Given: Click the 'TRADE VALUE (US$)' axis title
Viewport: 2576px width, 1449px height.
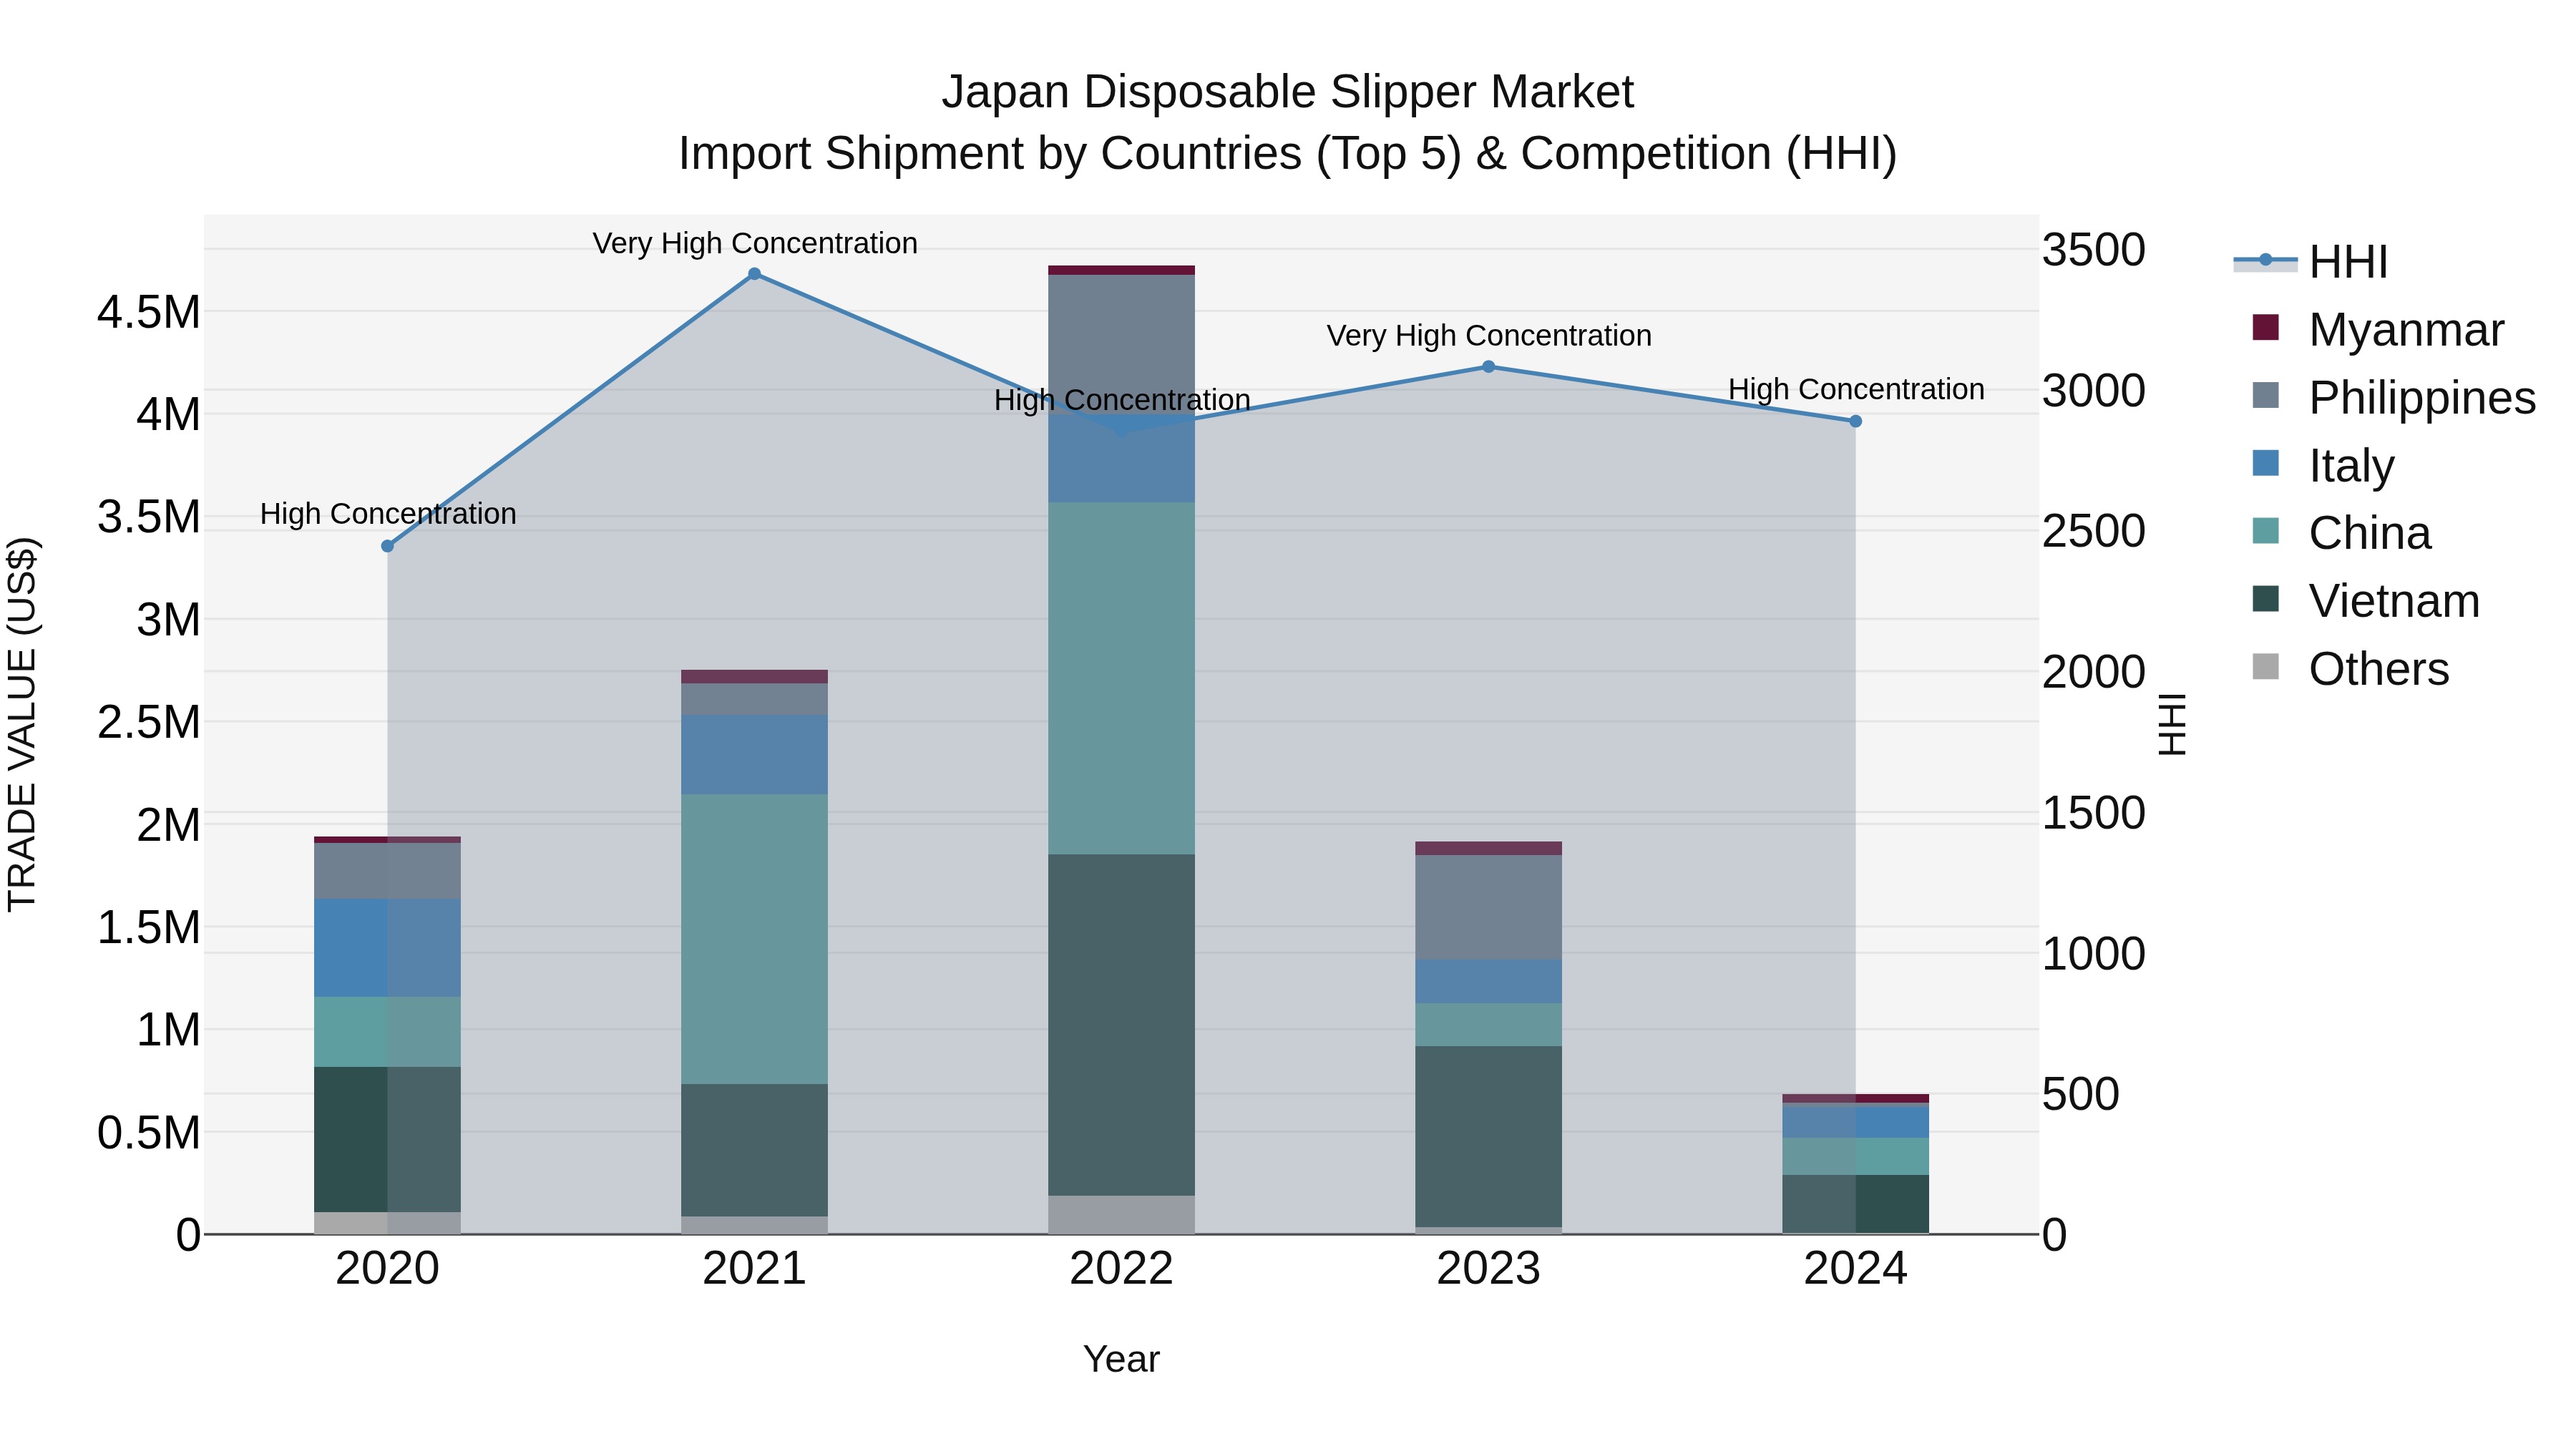Looking at the screenshot, I should click(x=22, y=724).
